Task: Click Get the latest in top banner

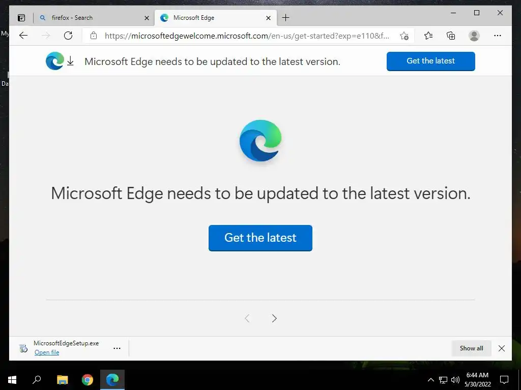Action: [430, 61]
